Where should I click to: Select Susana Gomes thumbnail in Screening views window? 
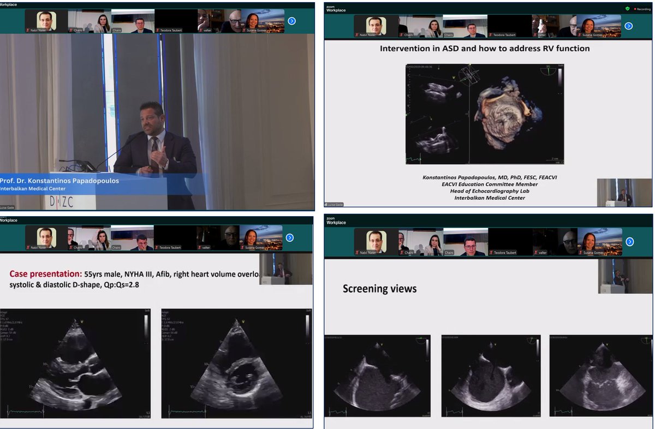click(599, 242)
